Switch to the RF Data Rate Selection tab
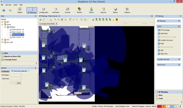Image resolution: width=183 pixels, height=108 pixels. (19, 71)
